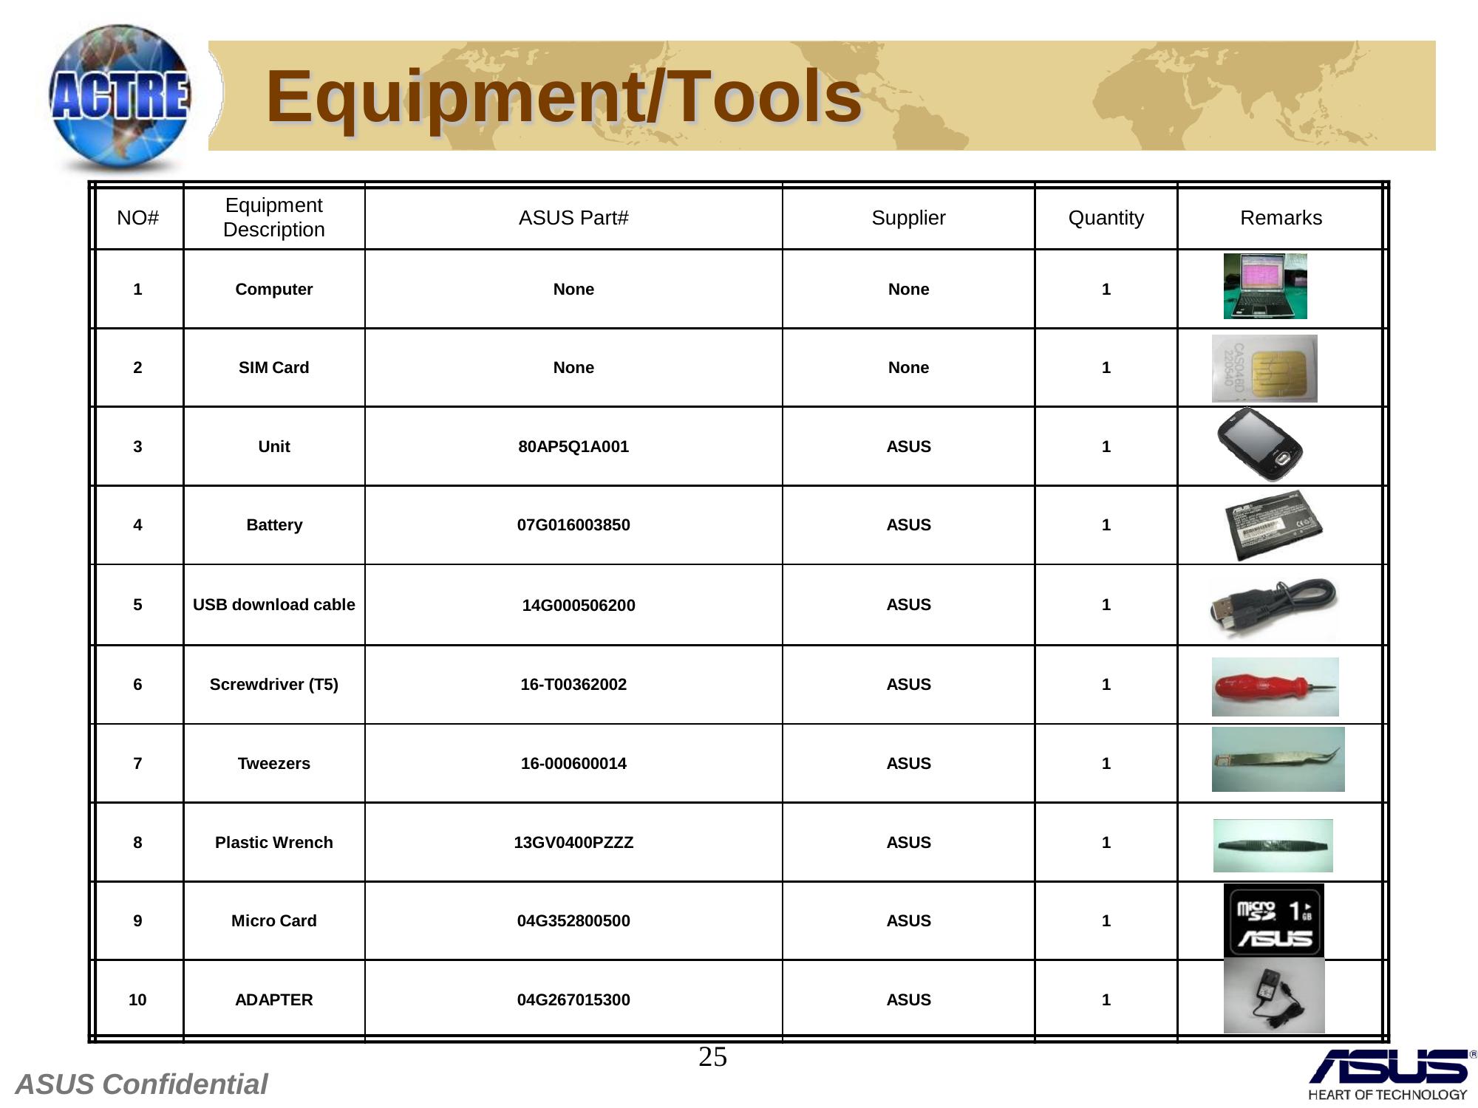Click the "ASUS" supplier in Battery row

(x=908, y=525)
